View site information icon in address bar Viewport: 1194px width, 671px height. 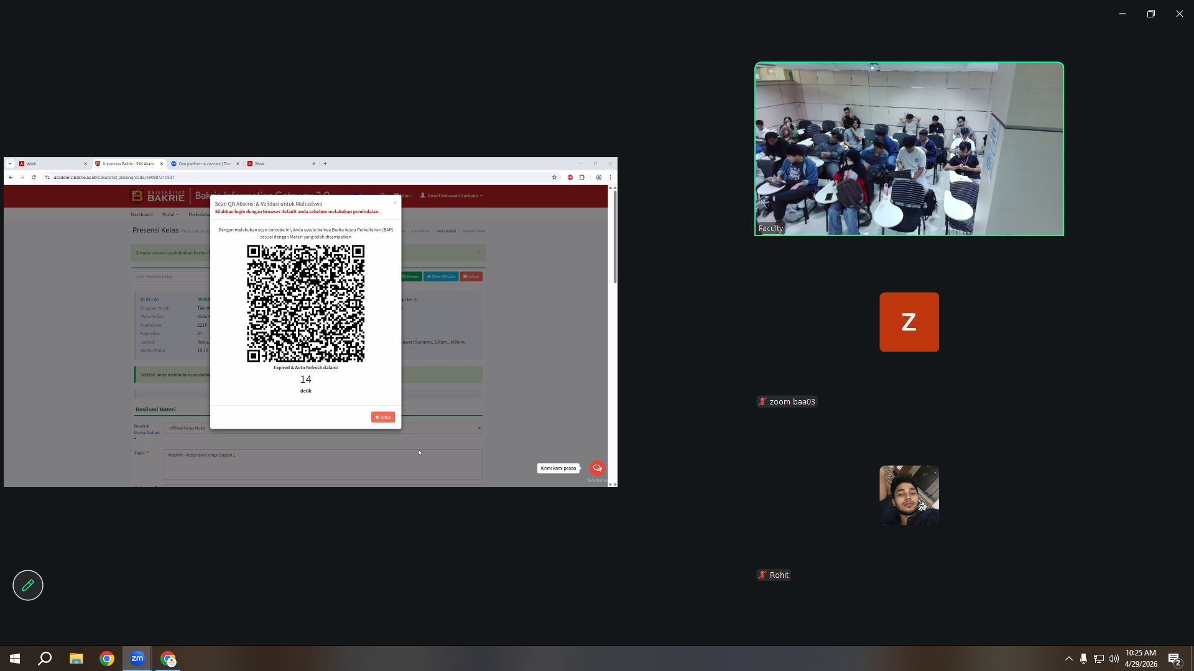click(x=47, y=178)
